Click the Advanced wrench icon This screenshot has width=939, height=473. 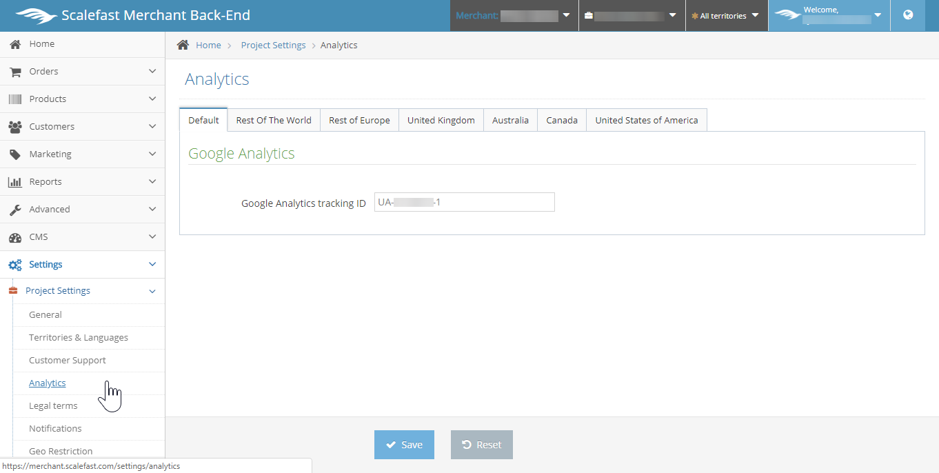click(x=14, y=210)
